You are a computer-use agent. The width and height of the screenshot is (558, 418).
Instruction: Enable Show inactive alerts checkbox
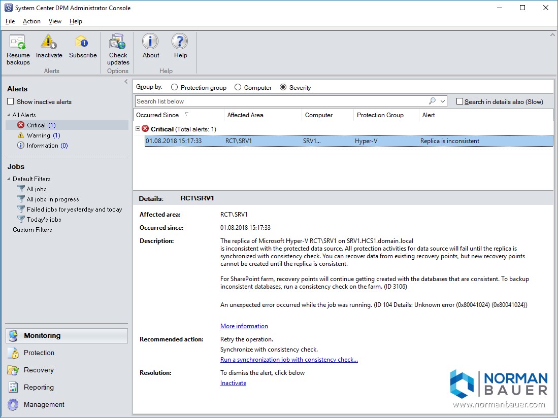(x=10, y=101)
